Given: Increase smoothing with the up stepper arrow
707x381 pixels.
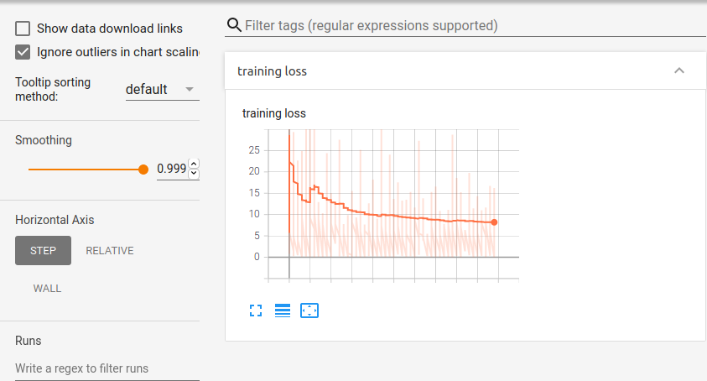Looking at the screenshot, I should click(x=195, y=164).
